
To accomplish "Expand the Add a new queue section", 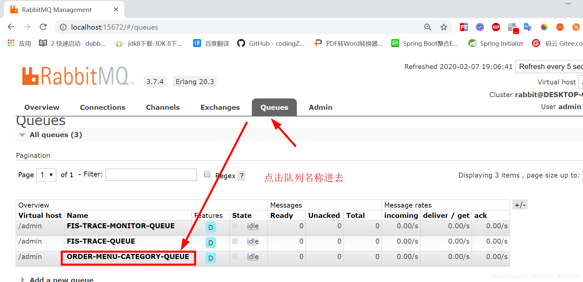I will click(57, 279).
